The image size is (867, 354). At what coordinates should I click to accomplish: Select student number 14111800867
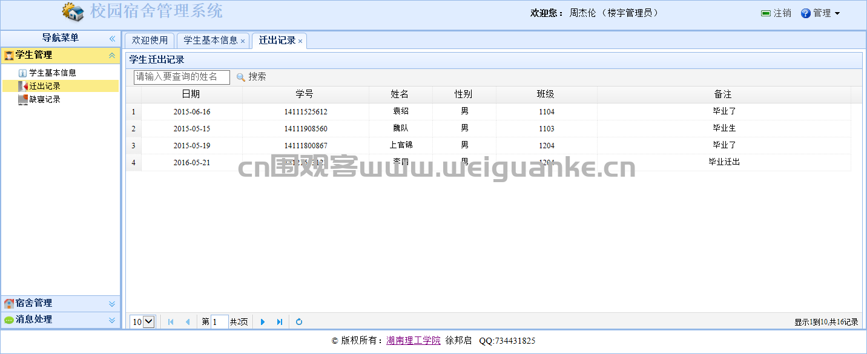point(305,146)
